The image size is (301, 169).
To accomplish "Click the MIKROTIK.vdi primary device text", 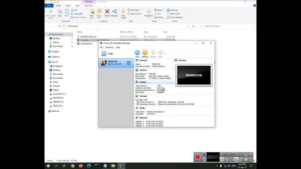I will [171, 102].
